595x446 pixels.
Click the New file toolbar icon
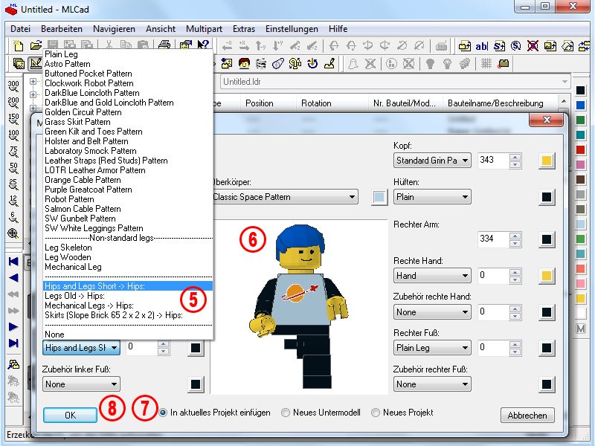tap(18, 46)
